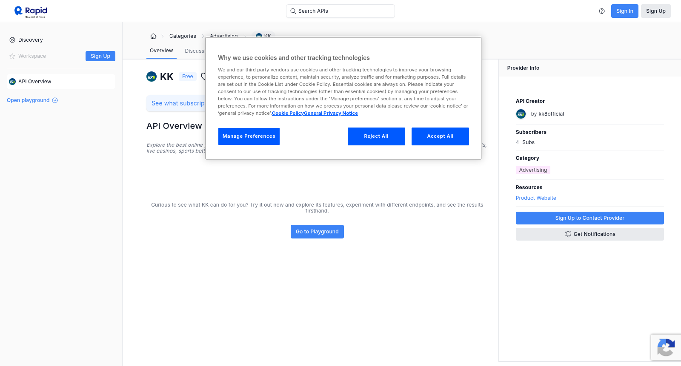
Task: Click the 'Provider Info' heading
Action: [x=523, y=68]
